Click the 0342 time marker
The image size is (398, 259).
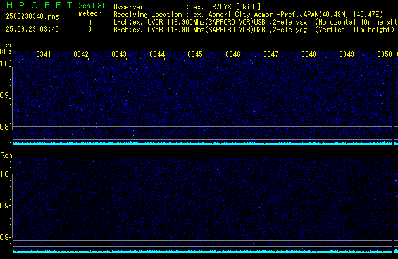coord(81,55)
